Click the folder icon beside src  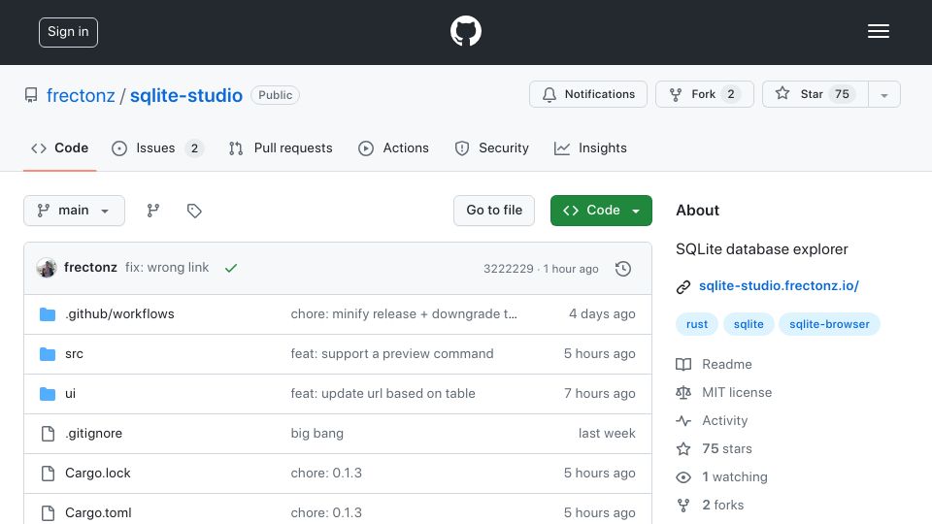(x=48, y=354)
